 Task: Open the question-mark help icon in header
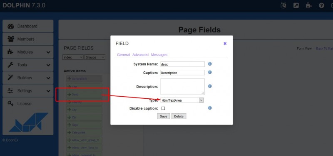click(321, 5)
